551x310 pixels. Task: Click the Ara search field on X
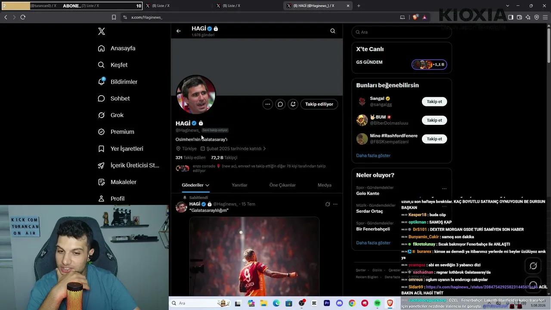click(402, 32)
